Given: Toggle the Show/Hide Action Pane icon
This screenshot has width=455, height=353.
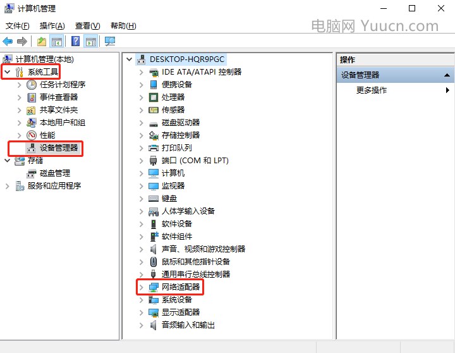Looking at the screenshot, I should click(x=91, y=42).
